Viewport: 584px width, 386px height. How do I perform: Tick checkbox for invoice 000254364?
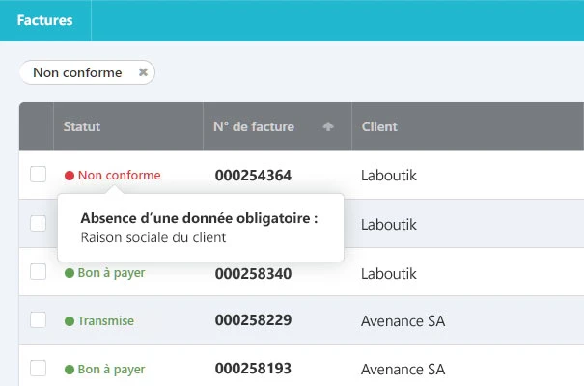pyautogui.click(x=38, y=175)
